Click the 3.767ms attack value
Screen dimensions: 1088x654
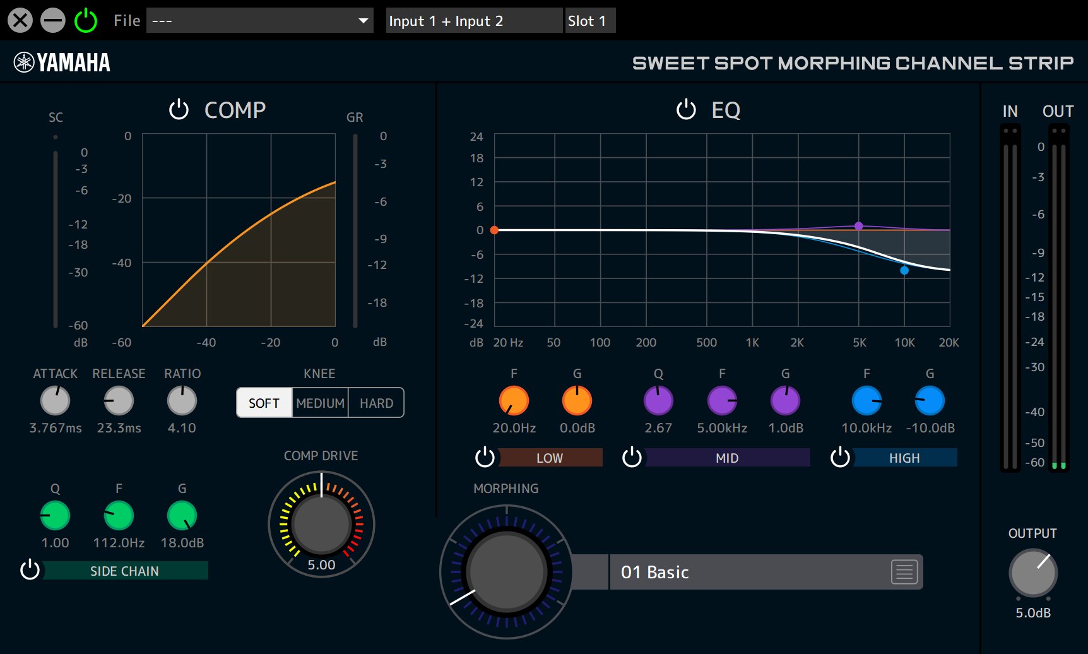(56, 428)
